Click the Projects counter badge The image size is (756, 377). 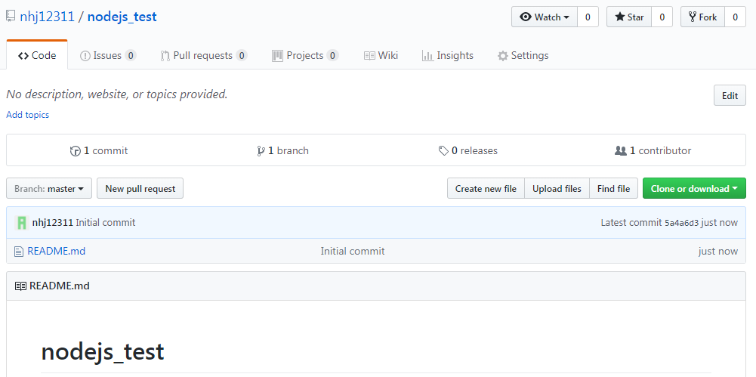tap(332, 56)
